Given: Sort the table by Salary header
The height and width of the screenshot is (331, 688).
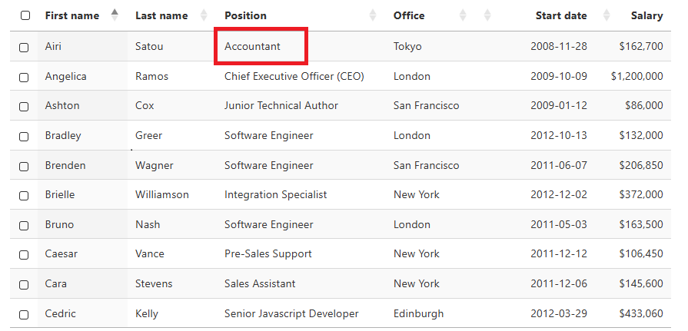Looking at the screenshot, I should 646,15.
